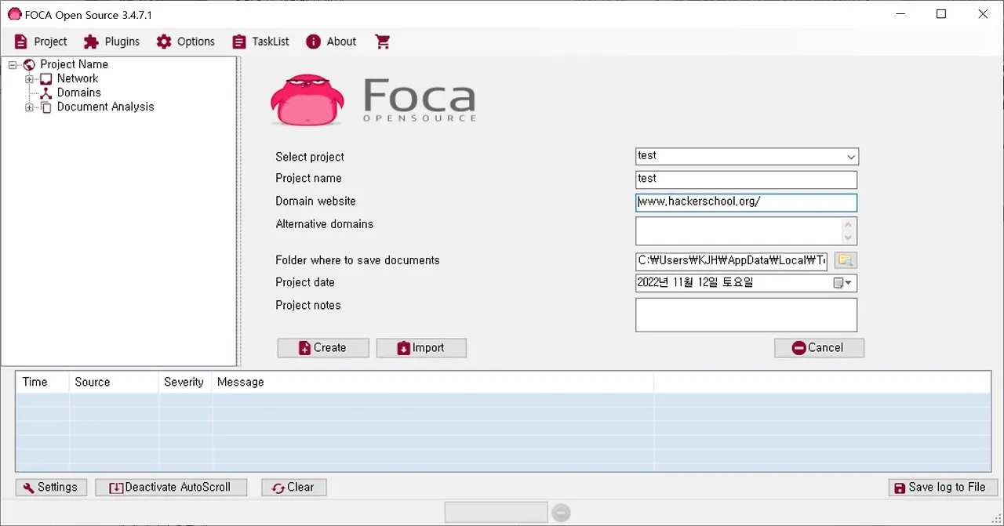Open log Settings button
This screenshot has width=1004, height=526.
(51, 488)
